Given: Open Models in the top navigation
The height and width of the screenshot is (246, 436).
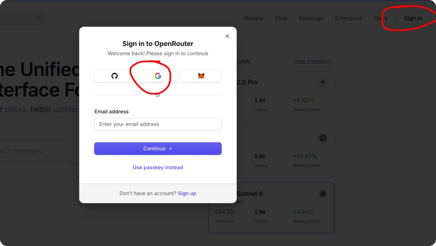Looking at the screenshot, I should point(253,18).
